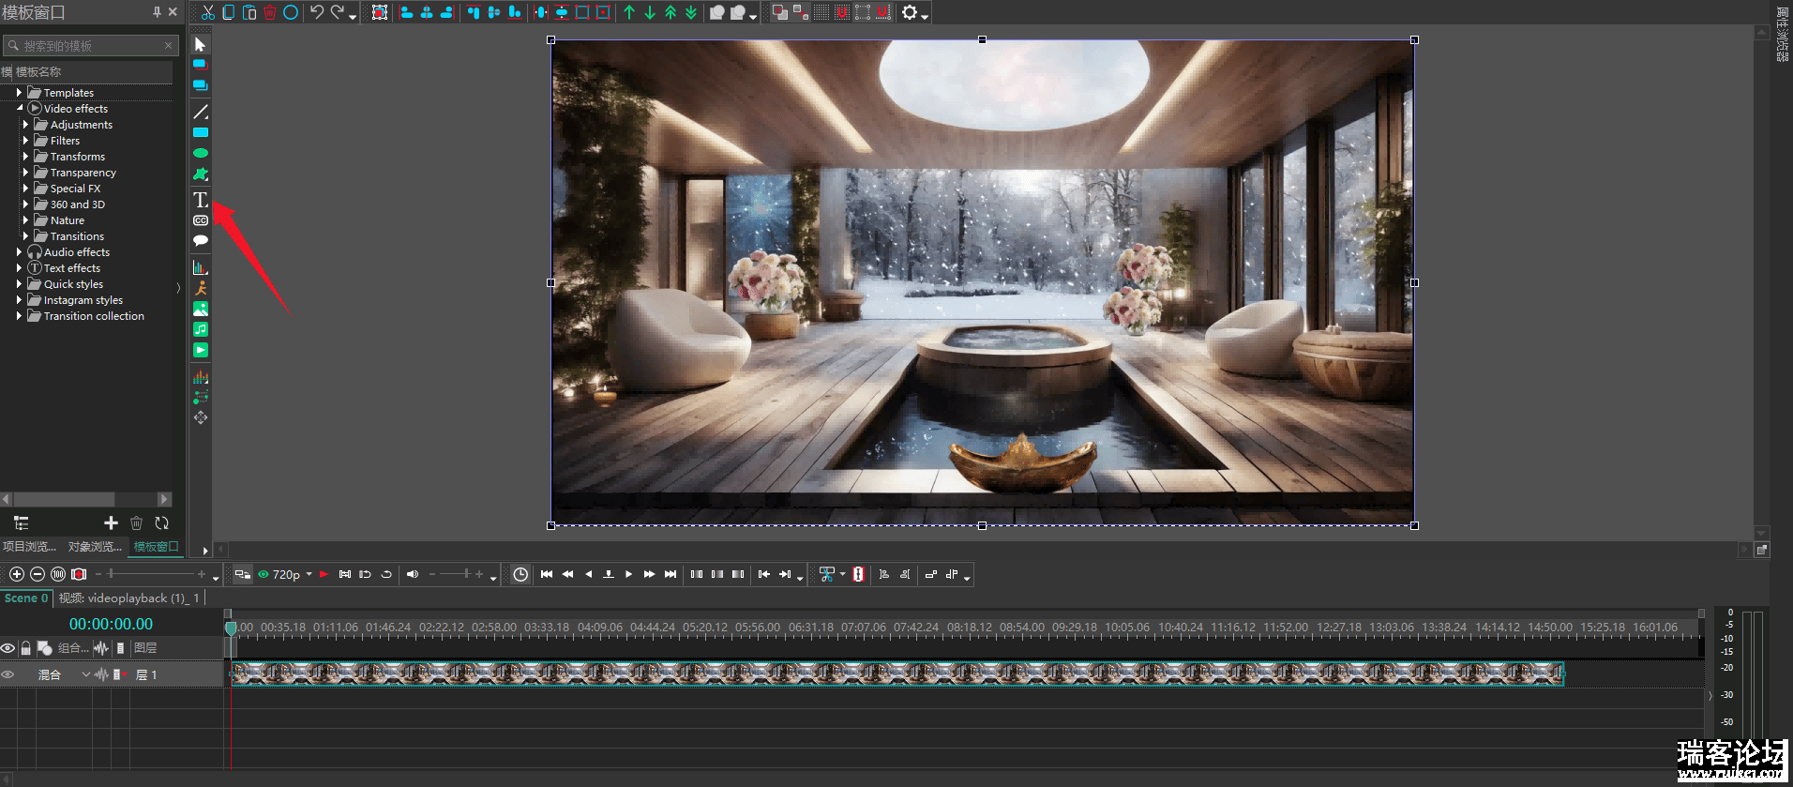
Task: Zoom in the timeline with circled plus
Action: 16,574
